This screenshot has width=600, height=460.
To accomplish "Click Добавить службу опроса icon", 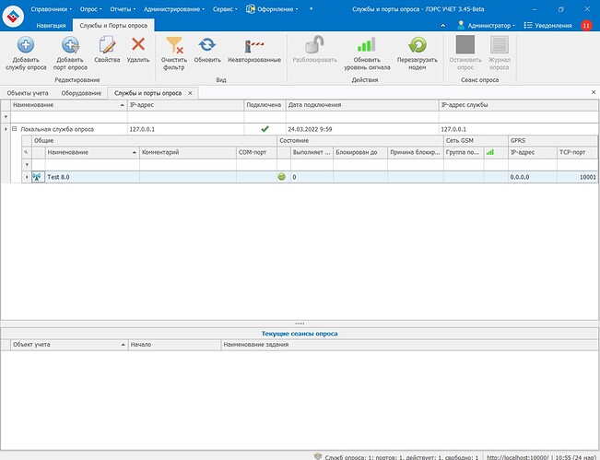I will (26, 45).
